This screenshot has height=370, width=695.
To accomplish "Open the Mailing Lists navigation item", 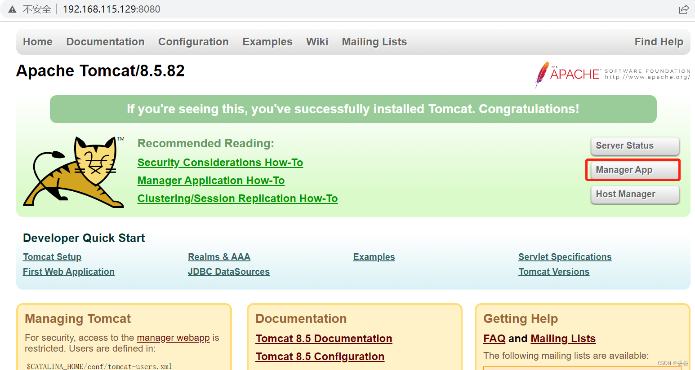I will click(x=374, y=42).
